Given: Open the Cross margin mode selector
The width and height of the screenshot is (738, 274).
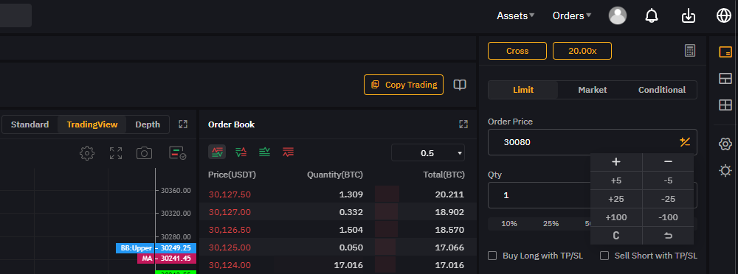Looking at the screenshot, I should tap(517, 51).
